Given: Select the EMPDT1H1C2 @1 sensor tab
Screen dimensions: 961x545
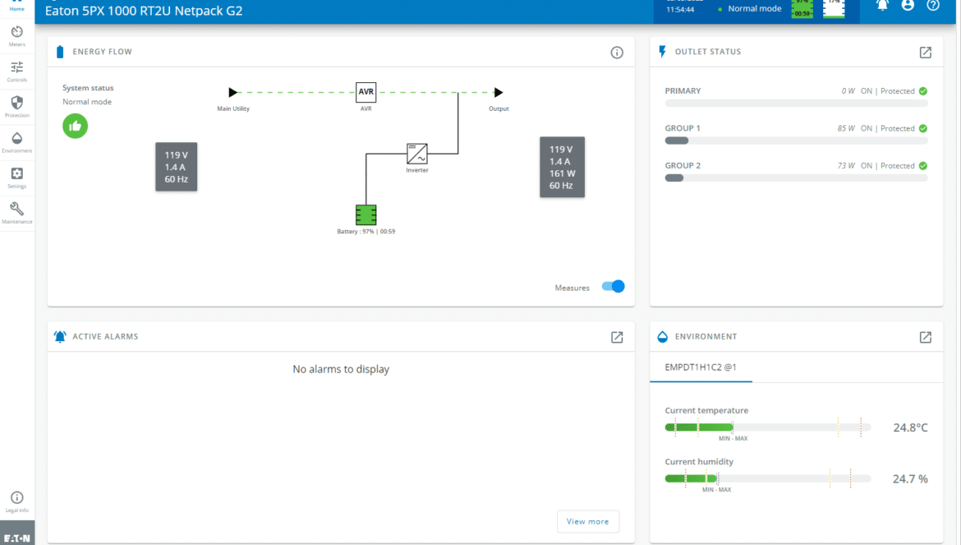Looking at the screenshot, I should (x=701, y=367).
